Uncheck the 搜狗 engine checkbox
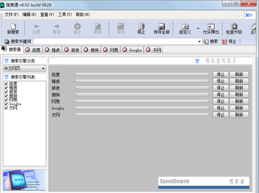 coord(6,96)
